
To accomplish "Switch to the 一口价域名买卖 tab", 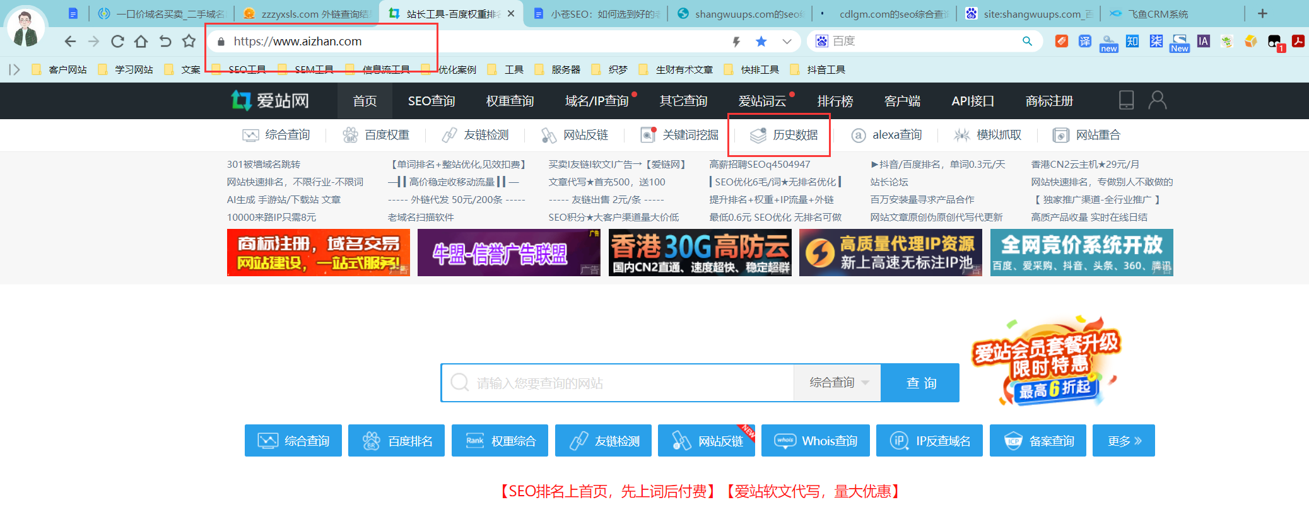I will coord(163,14).
